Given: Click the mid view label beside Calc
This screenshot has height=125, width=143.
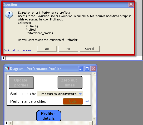Looking at the screenshot, I should pos(87,101).
